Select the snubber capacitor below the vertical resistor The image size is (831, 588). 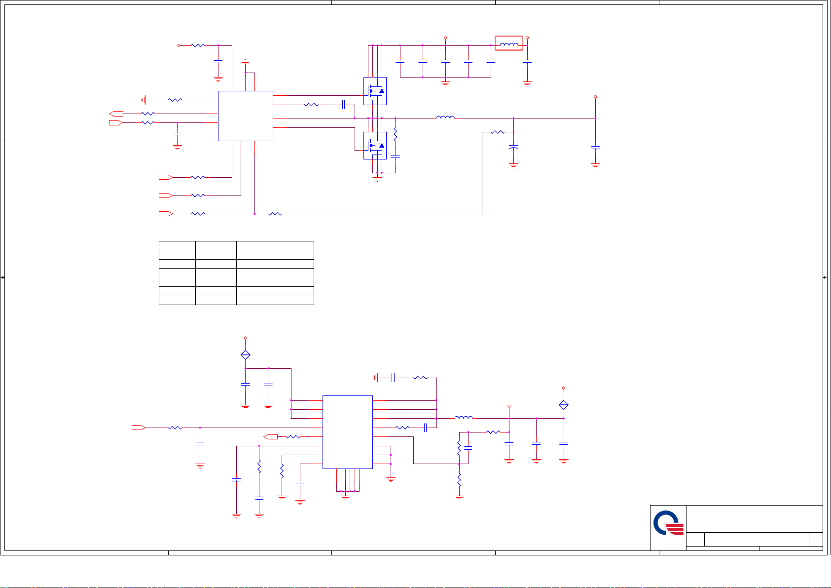(396, 157)
